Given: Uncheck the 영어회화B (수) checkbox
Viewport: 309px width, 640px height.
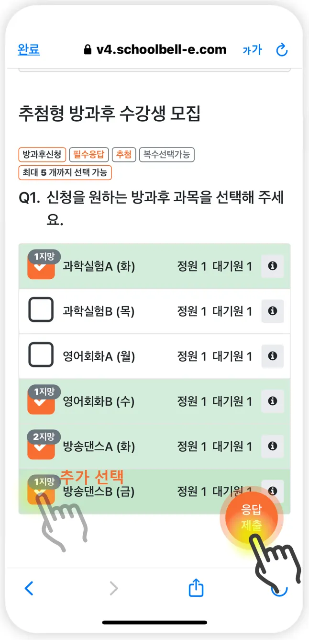Looking at the screenshot, I should tap(41, 402).
